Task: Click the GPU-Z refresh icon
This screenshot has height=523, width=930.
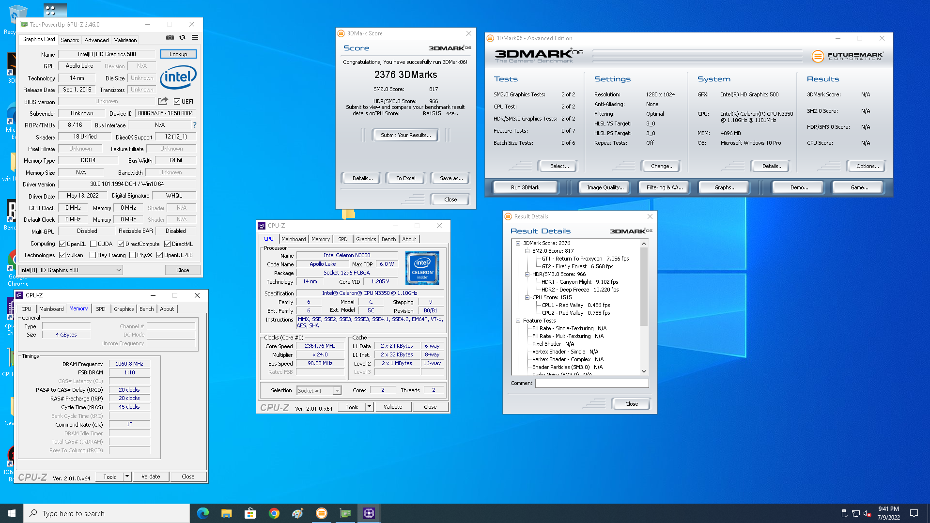Action: 183,37
